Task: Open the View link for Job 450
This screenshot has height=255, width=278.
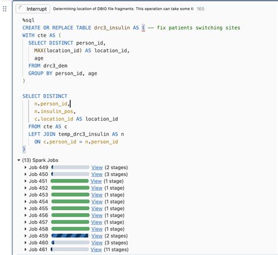Action: point(97,174)
